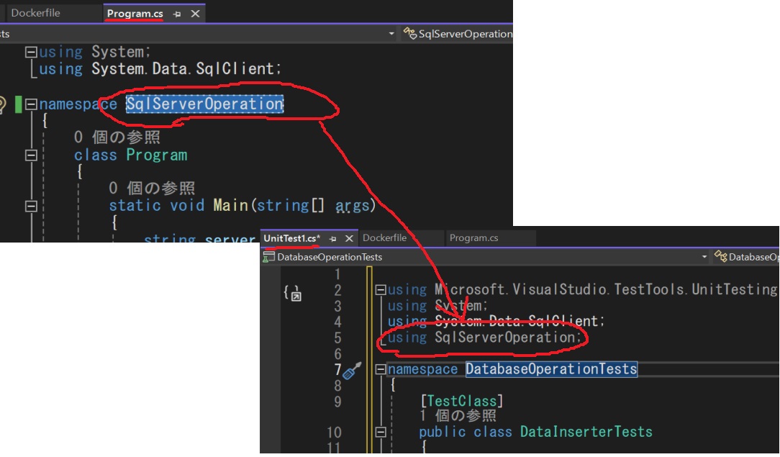Click the class icon beside SqlServerOperation in the navigation bar
Viewport: 780px width, 457px height.
[410, 33]
